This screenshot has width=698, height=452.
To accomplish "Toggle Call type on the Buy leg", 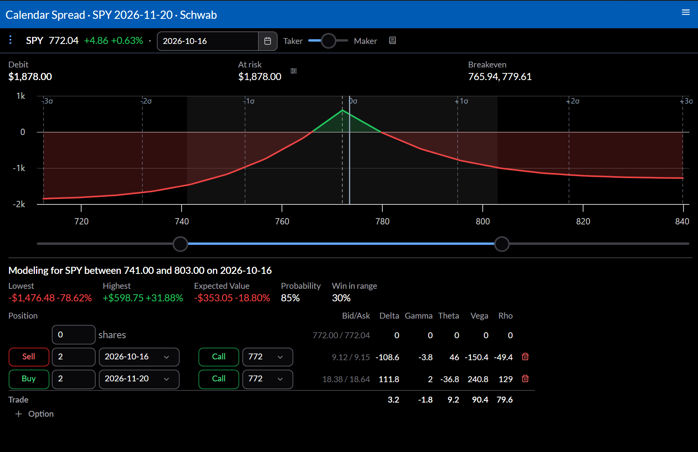I will tap(219, 379).
